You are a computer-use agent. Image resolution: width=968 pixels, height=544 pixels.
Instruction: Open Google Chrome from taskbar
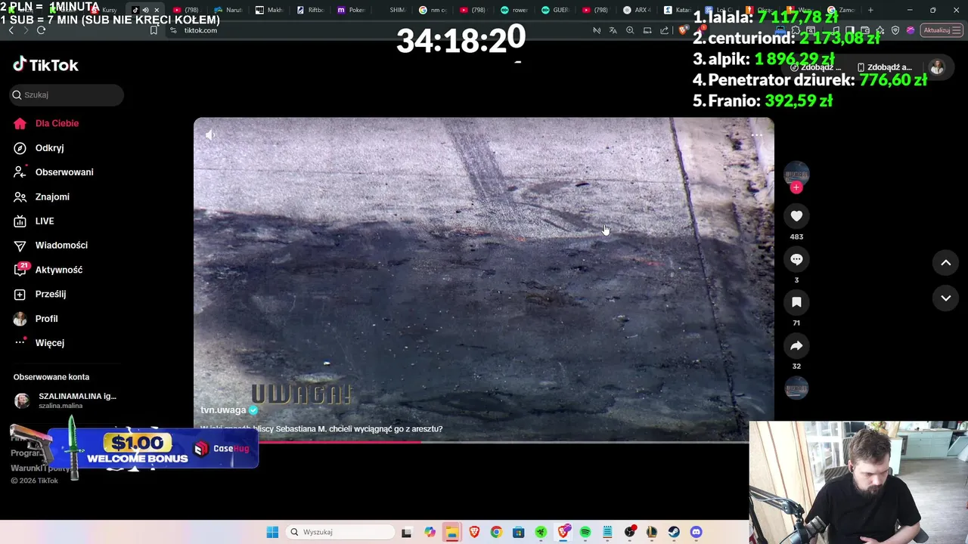pos(496,532)
